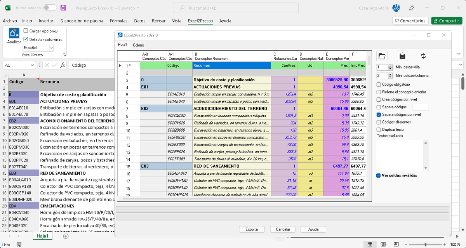Enable Códigos diferentes checkbox

click(379, 122)
